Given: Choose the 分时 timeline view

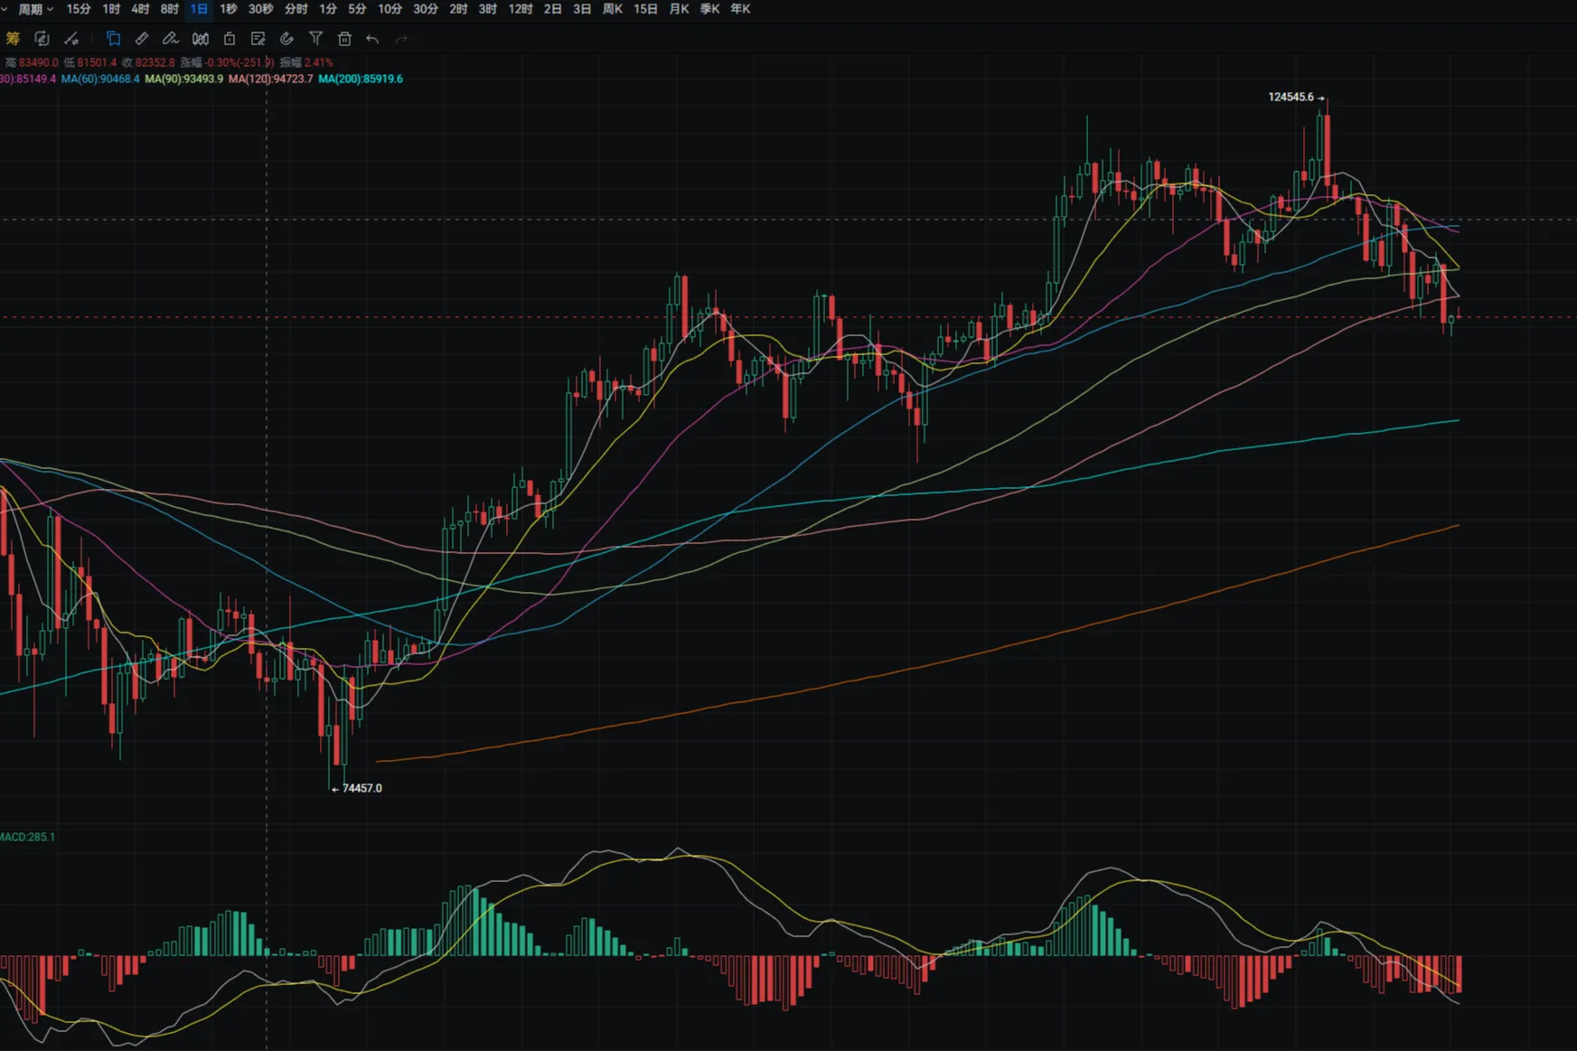Looking at the screenshot, I should tap(296, 9).
